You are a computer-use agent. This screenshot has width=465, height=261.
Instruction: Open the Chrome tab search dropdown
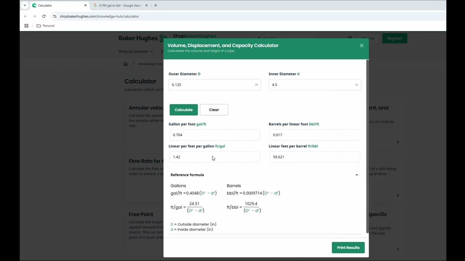pyautogui.click(x=25, y=5)
